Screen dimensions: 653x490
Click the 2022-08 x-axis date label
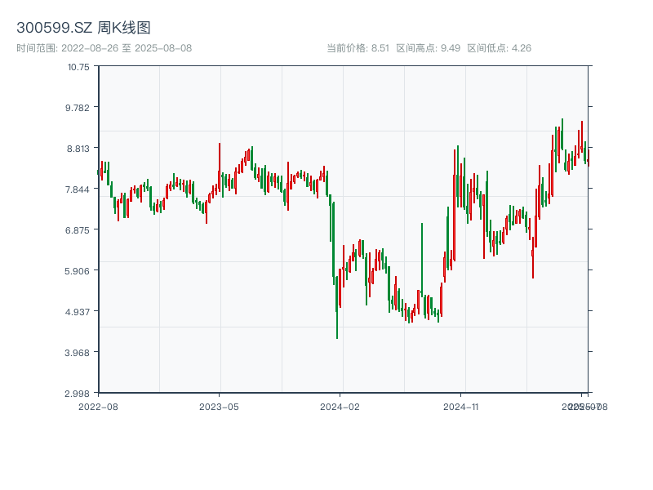tap(98, 406)
